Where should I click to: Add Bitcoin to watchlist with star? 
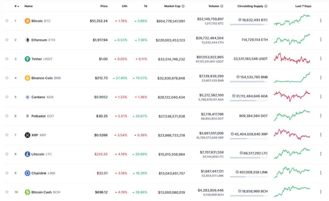point(7,21)
